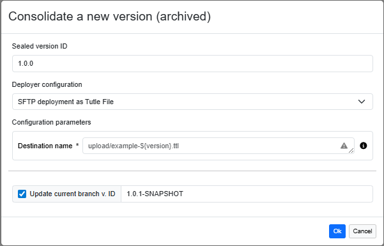Viewport: 384px width, 246px height.
Task: Click the divider line above the branch checkbox
Action: coord(192,171)
